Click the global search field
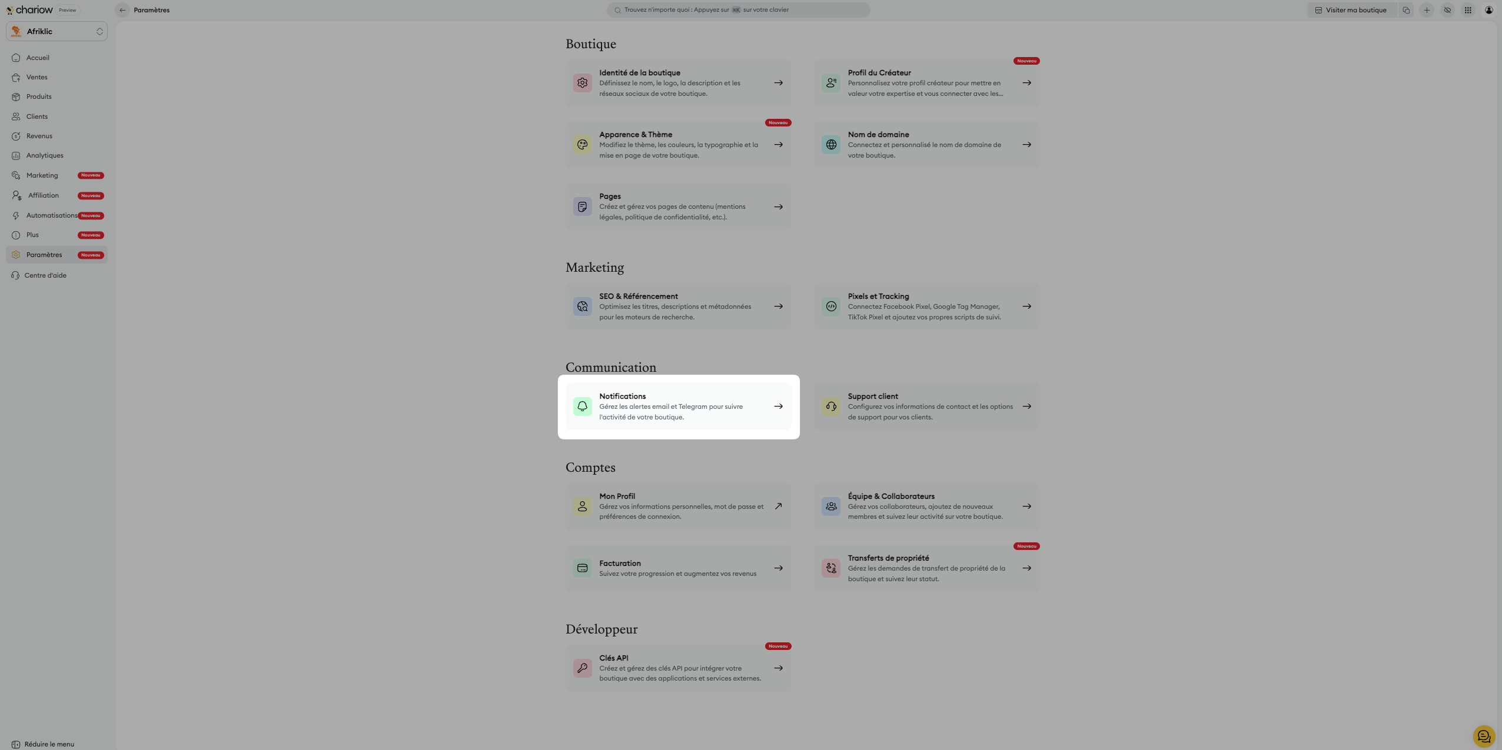The width and height of the screenshot is (1502, 750). 738,10
